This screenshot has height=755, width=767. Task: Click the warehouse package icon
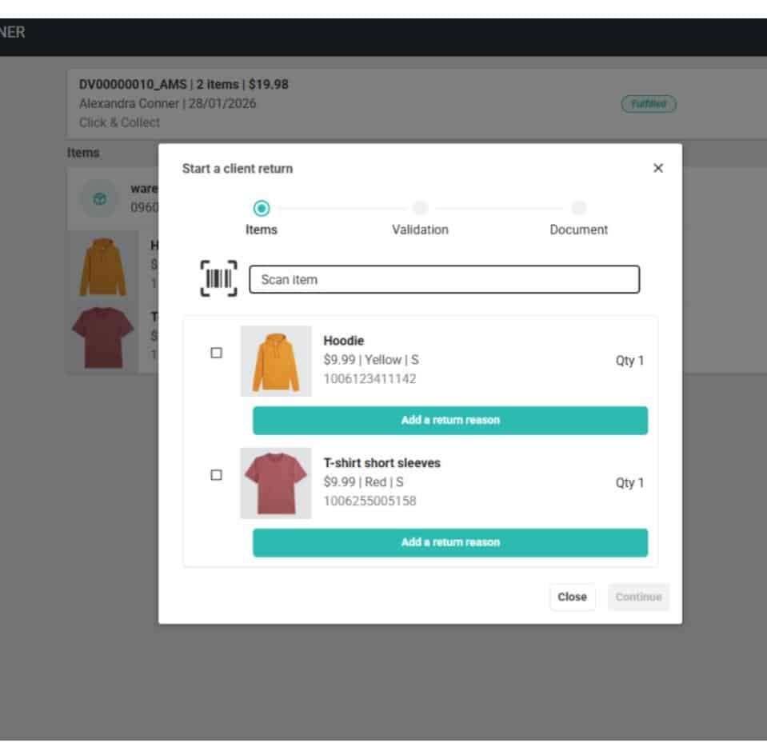(101, 200)
